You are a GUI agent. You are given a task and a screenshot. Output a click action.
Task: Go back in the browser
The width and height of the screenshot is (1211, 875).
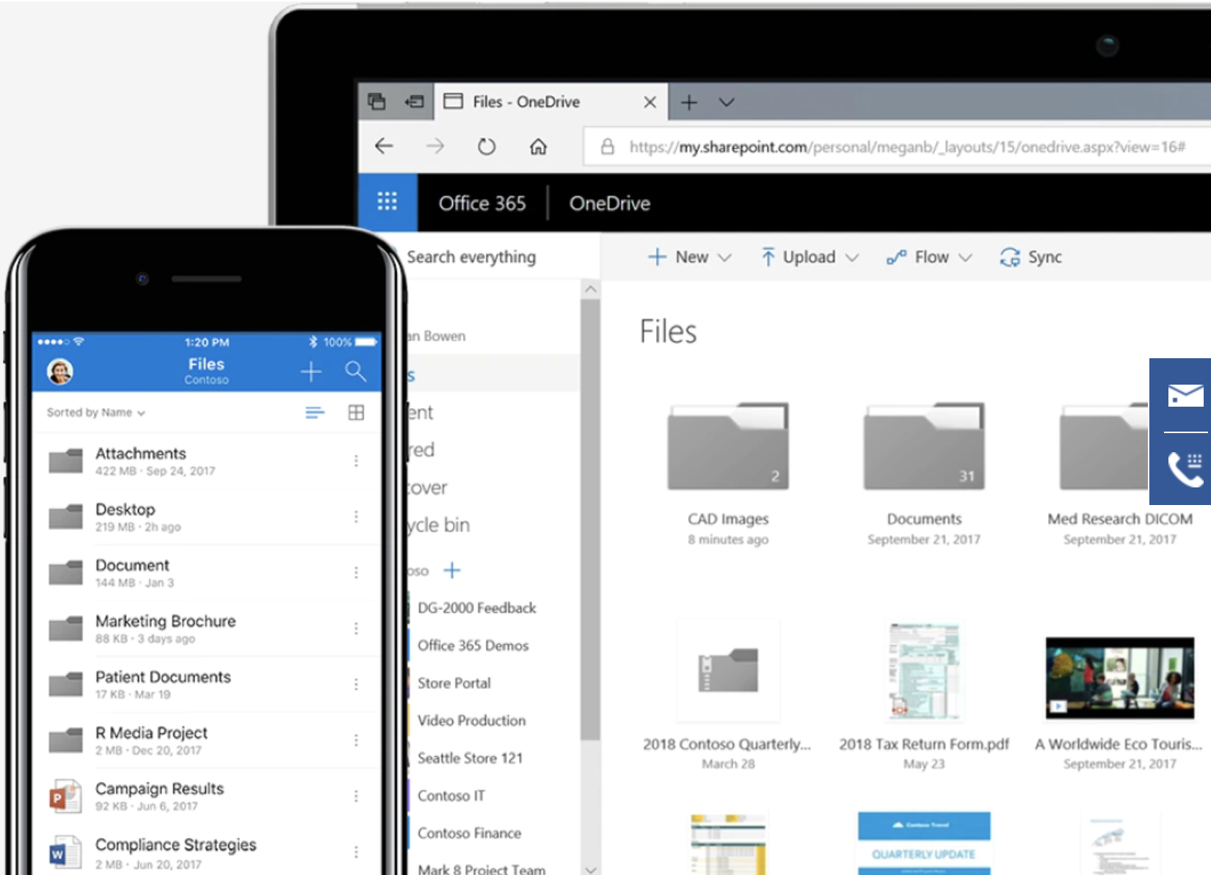[384, 146]
